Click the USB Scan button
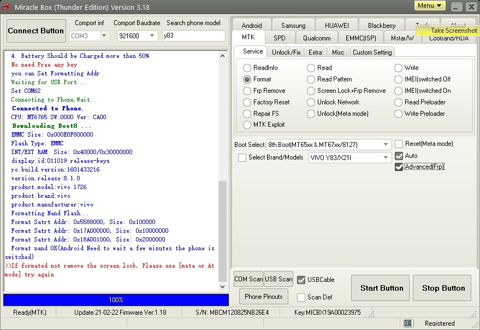The height and width of the screenshot is (330, 480). 278,279
